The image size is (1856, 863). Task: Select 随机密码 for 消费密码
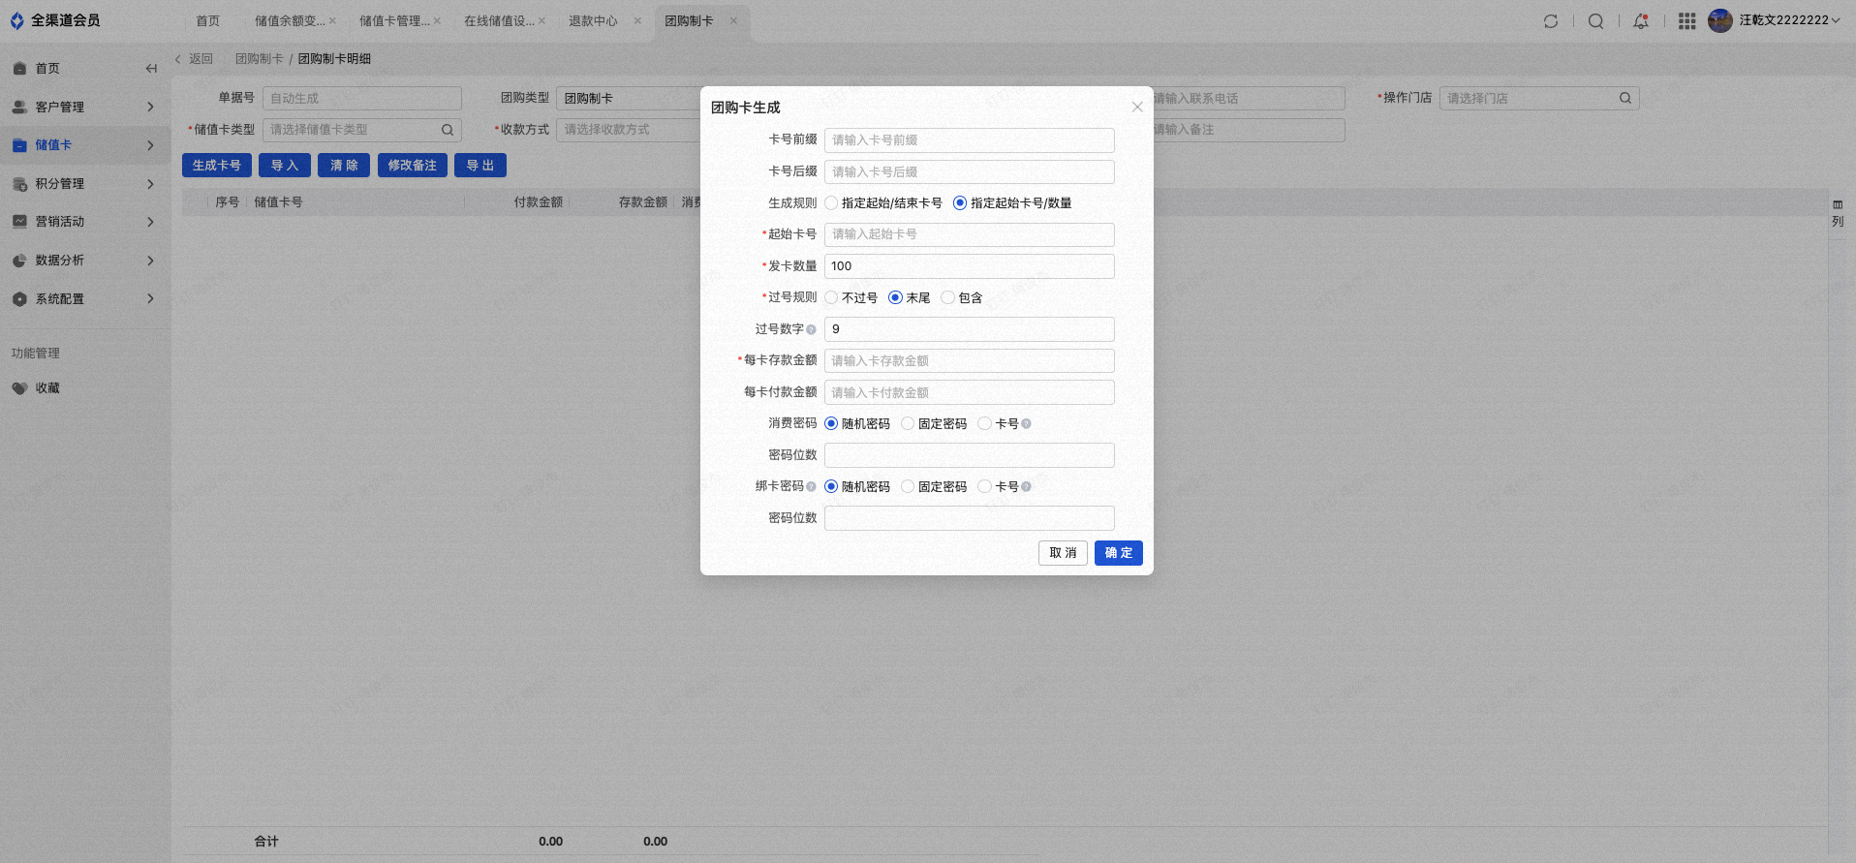click(x=831, y=423)
